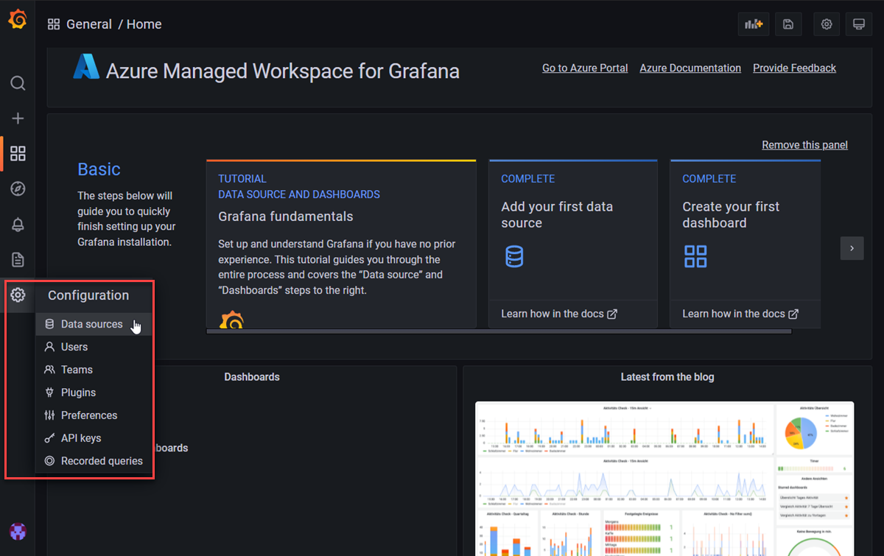Open the Grafana fundamentals tutorial card
884x556 pixels.
pyautogui.click(x=341, y=244)
